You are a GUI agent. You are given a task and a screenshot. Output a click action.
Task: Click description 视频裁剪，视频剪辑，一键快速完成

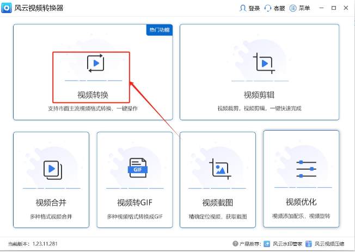pyautogui.click(x=260, y=108)
